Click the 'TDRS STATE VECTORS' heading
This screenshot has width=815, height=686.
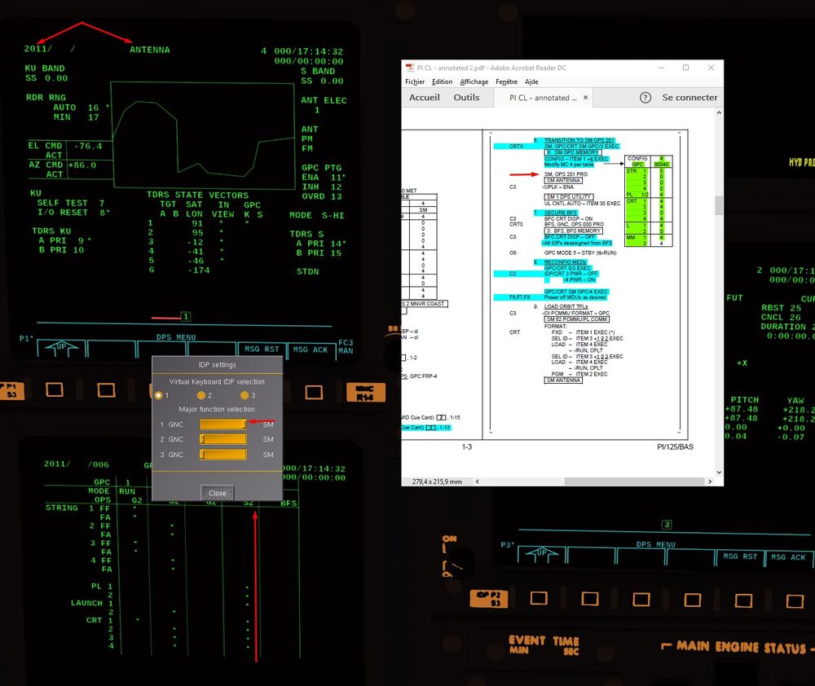[197, 196]
